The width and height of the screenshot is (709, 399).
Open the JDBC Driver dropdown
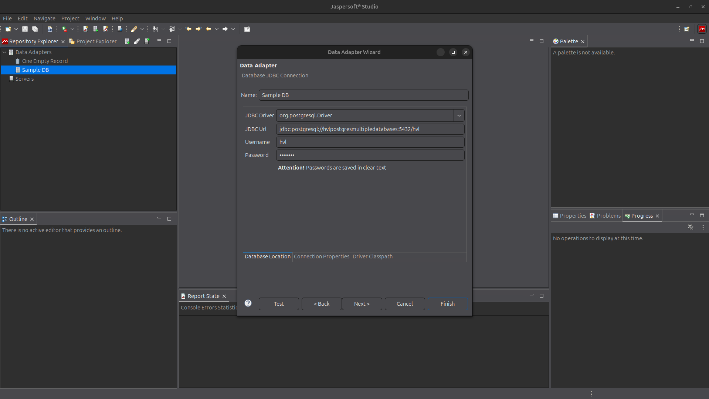[x=459, y=115]
